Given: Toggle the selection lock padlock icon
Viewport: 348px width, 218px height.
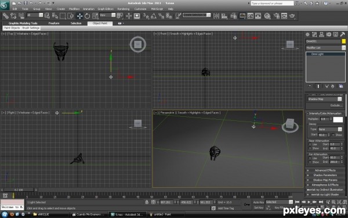Looking at the screenshot, I should [x=147, y=202].
